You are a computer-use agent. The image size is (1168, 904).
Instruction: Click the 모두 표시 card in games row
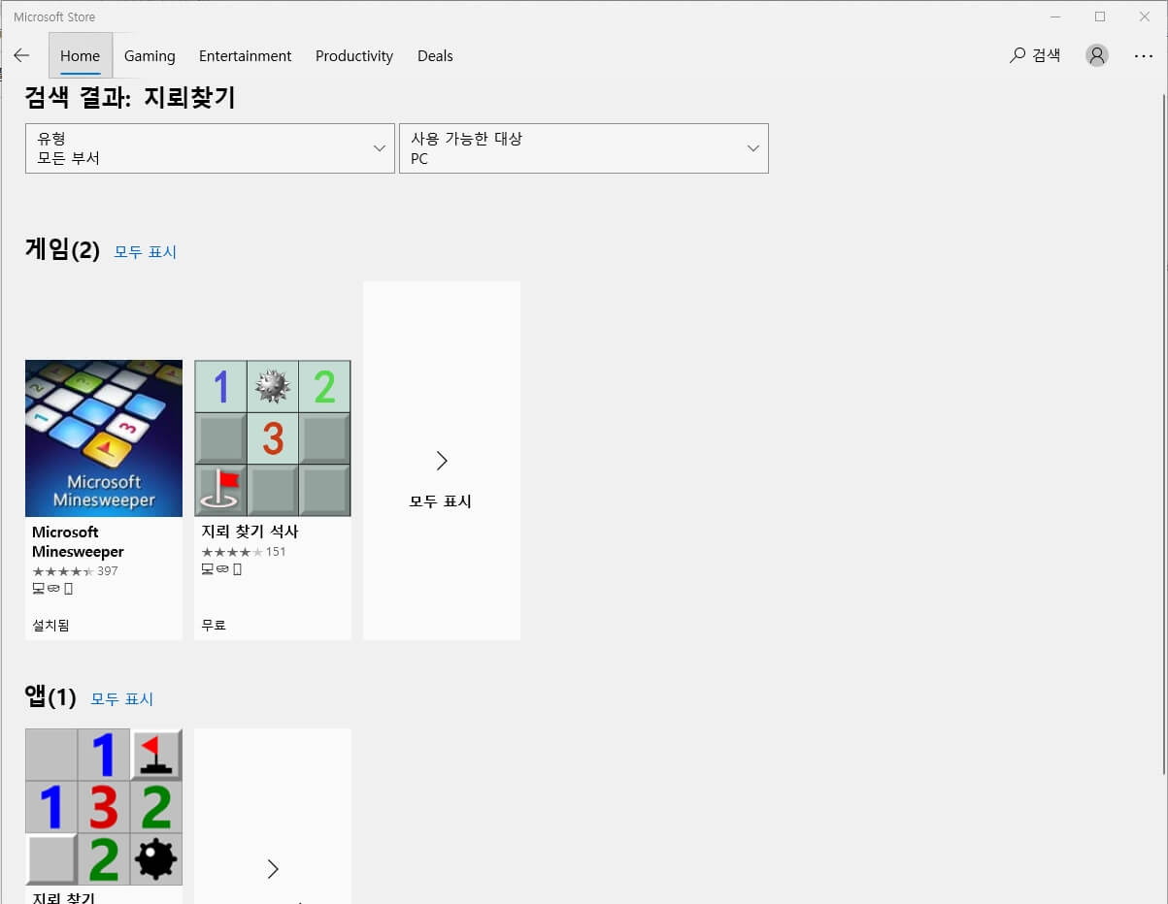point(442,461)
